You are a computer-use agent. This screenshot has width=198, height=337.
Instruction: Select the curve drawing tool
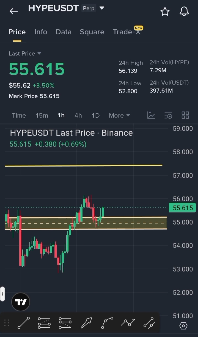[107, 323]
